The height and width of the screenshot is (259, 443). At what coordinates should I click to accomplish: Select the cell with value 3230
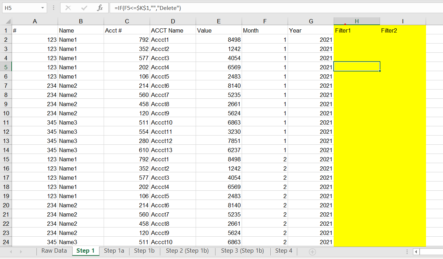219,132
